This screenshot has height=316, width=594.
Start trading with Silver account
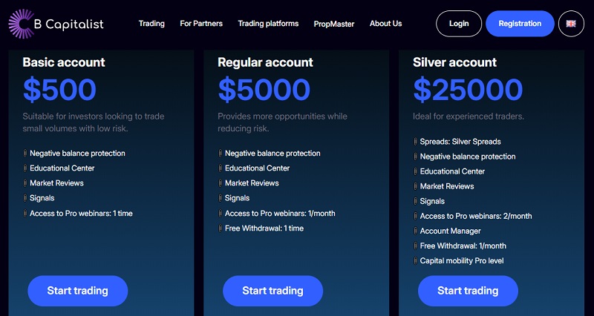pyautogui.click(x=468, y=291)
